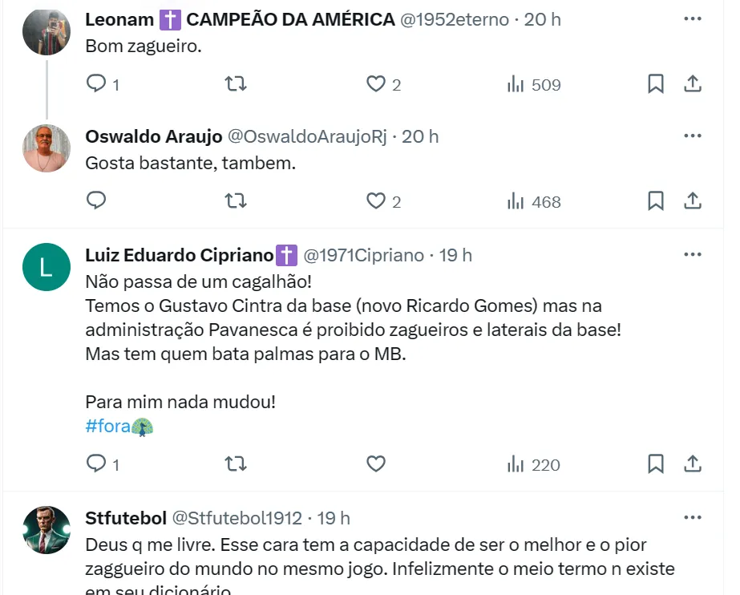View analytics showing 468 views

[534, 201]
